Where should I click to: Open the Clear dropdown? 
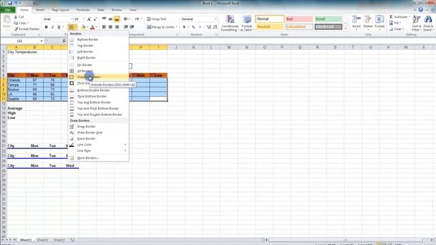(396, 29)
